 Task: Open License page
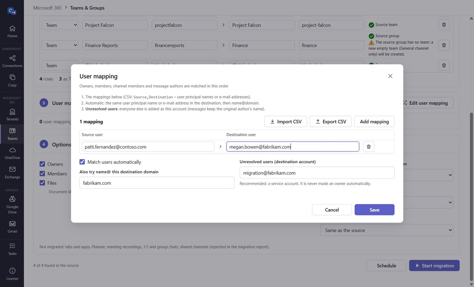[12, 274]
